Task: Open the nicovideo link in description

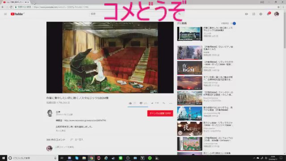Action: (x=85, y=120)
